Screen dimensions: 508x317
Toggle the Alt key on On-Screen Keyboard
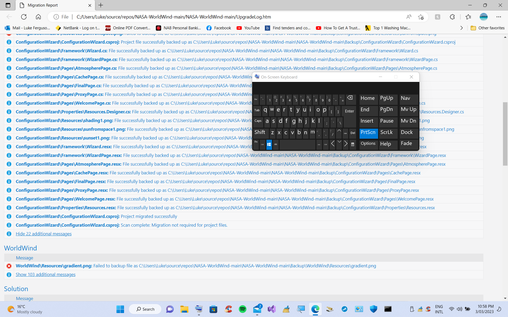[x=276, y=144]
